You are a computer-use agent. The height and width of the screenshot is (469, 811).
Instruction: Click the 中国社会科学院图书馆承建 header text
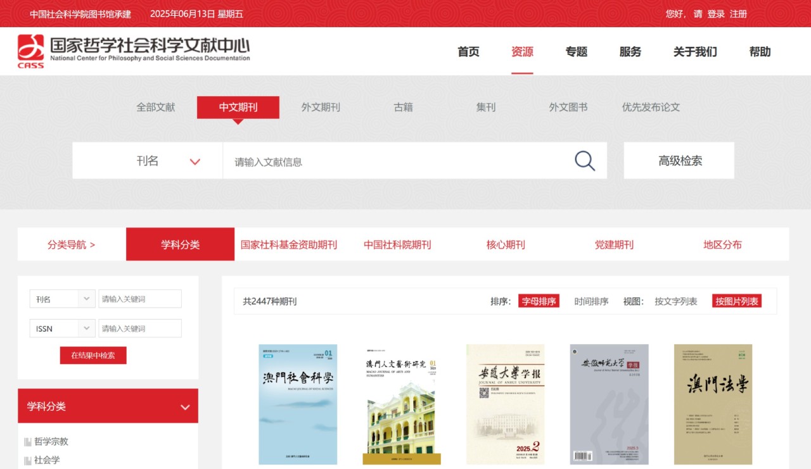[x=80, y=14]
